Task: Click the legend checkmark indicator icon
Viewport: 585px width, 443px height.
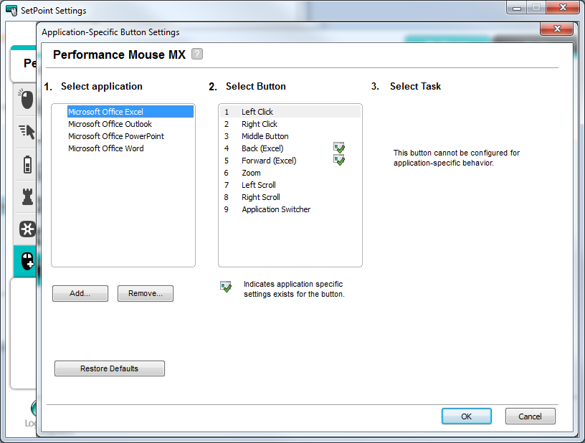Action: click(226, 287)
